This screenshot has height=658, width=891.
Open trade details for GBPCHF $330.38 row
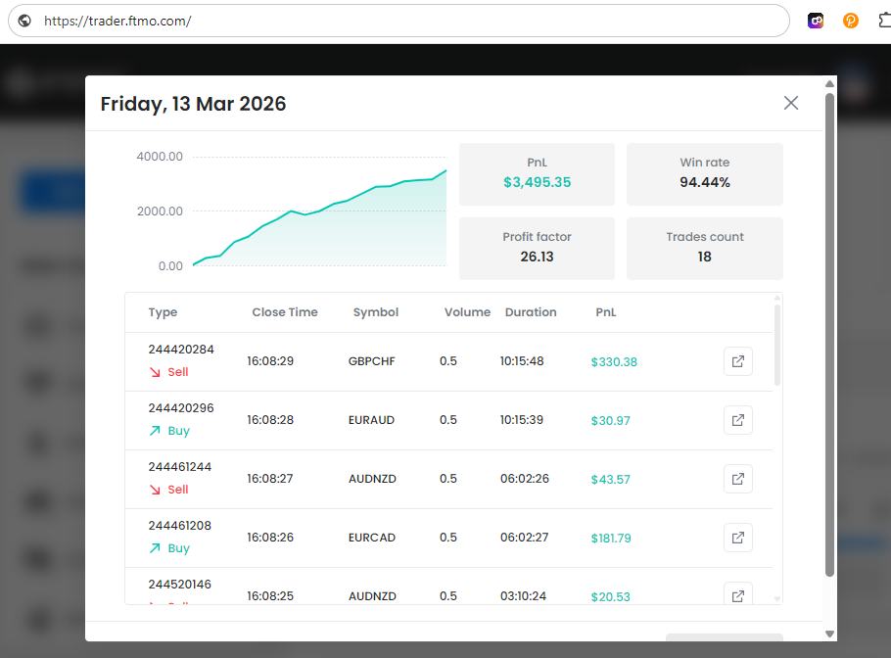tap(738, 361)
